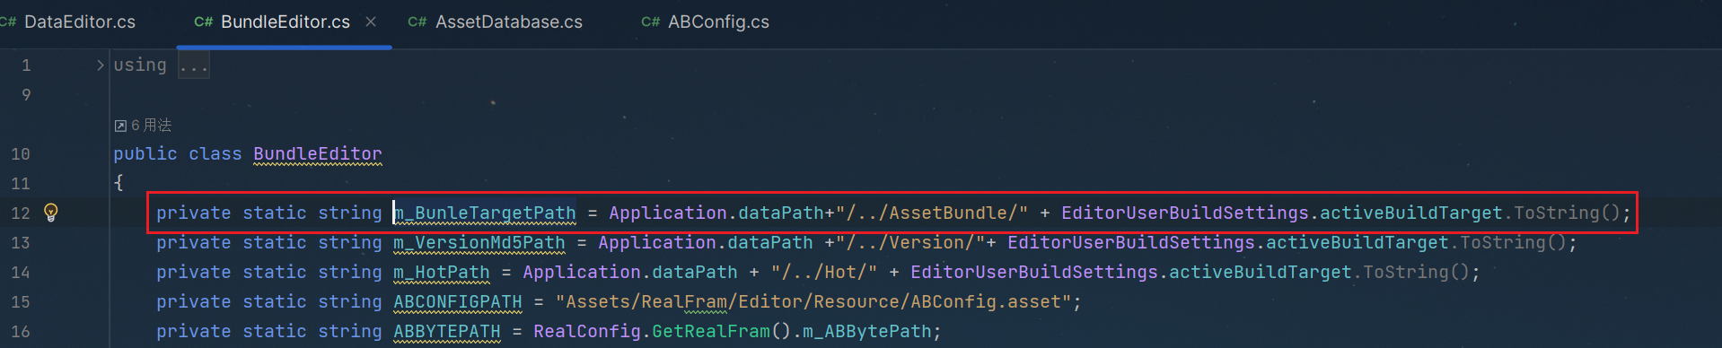Place cursor on m_BunleTargetPath variable
Screen dimensions: 1722x348
485,213
